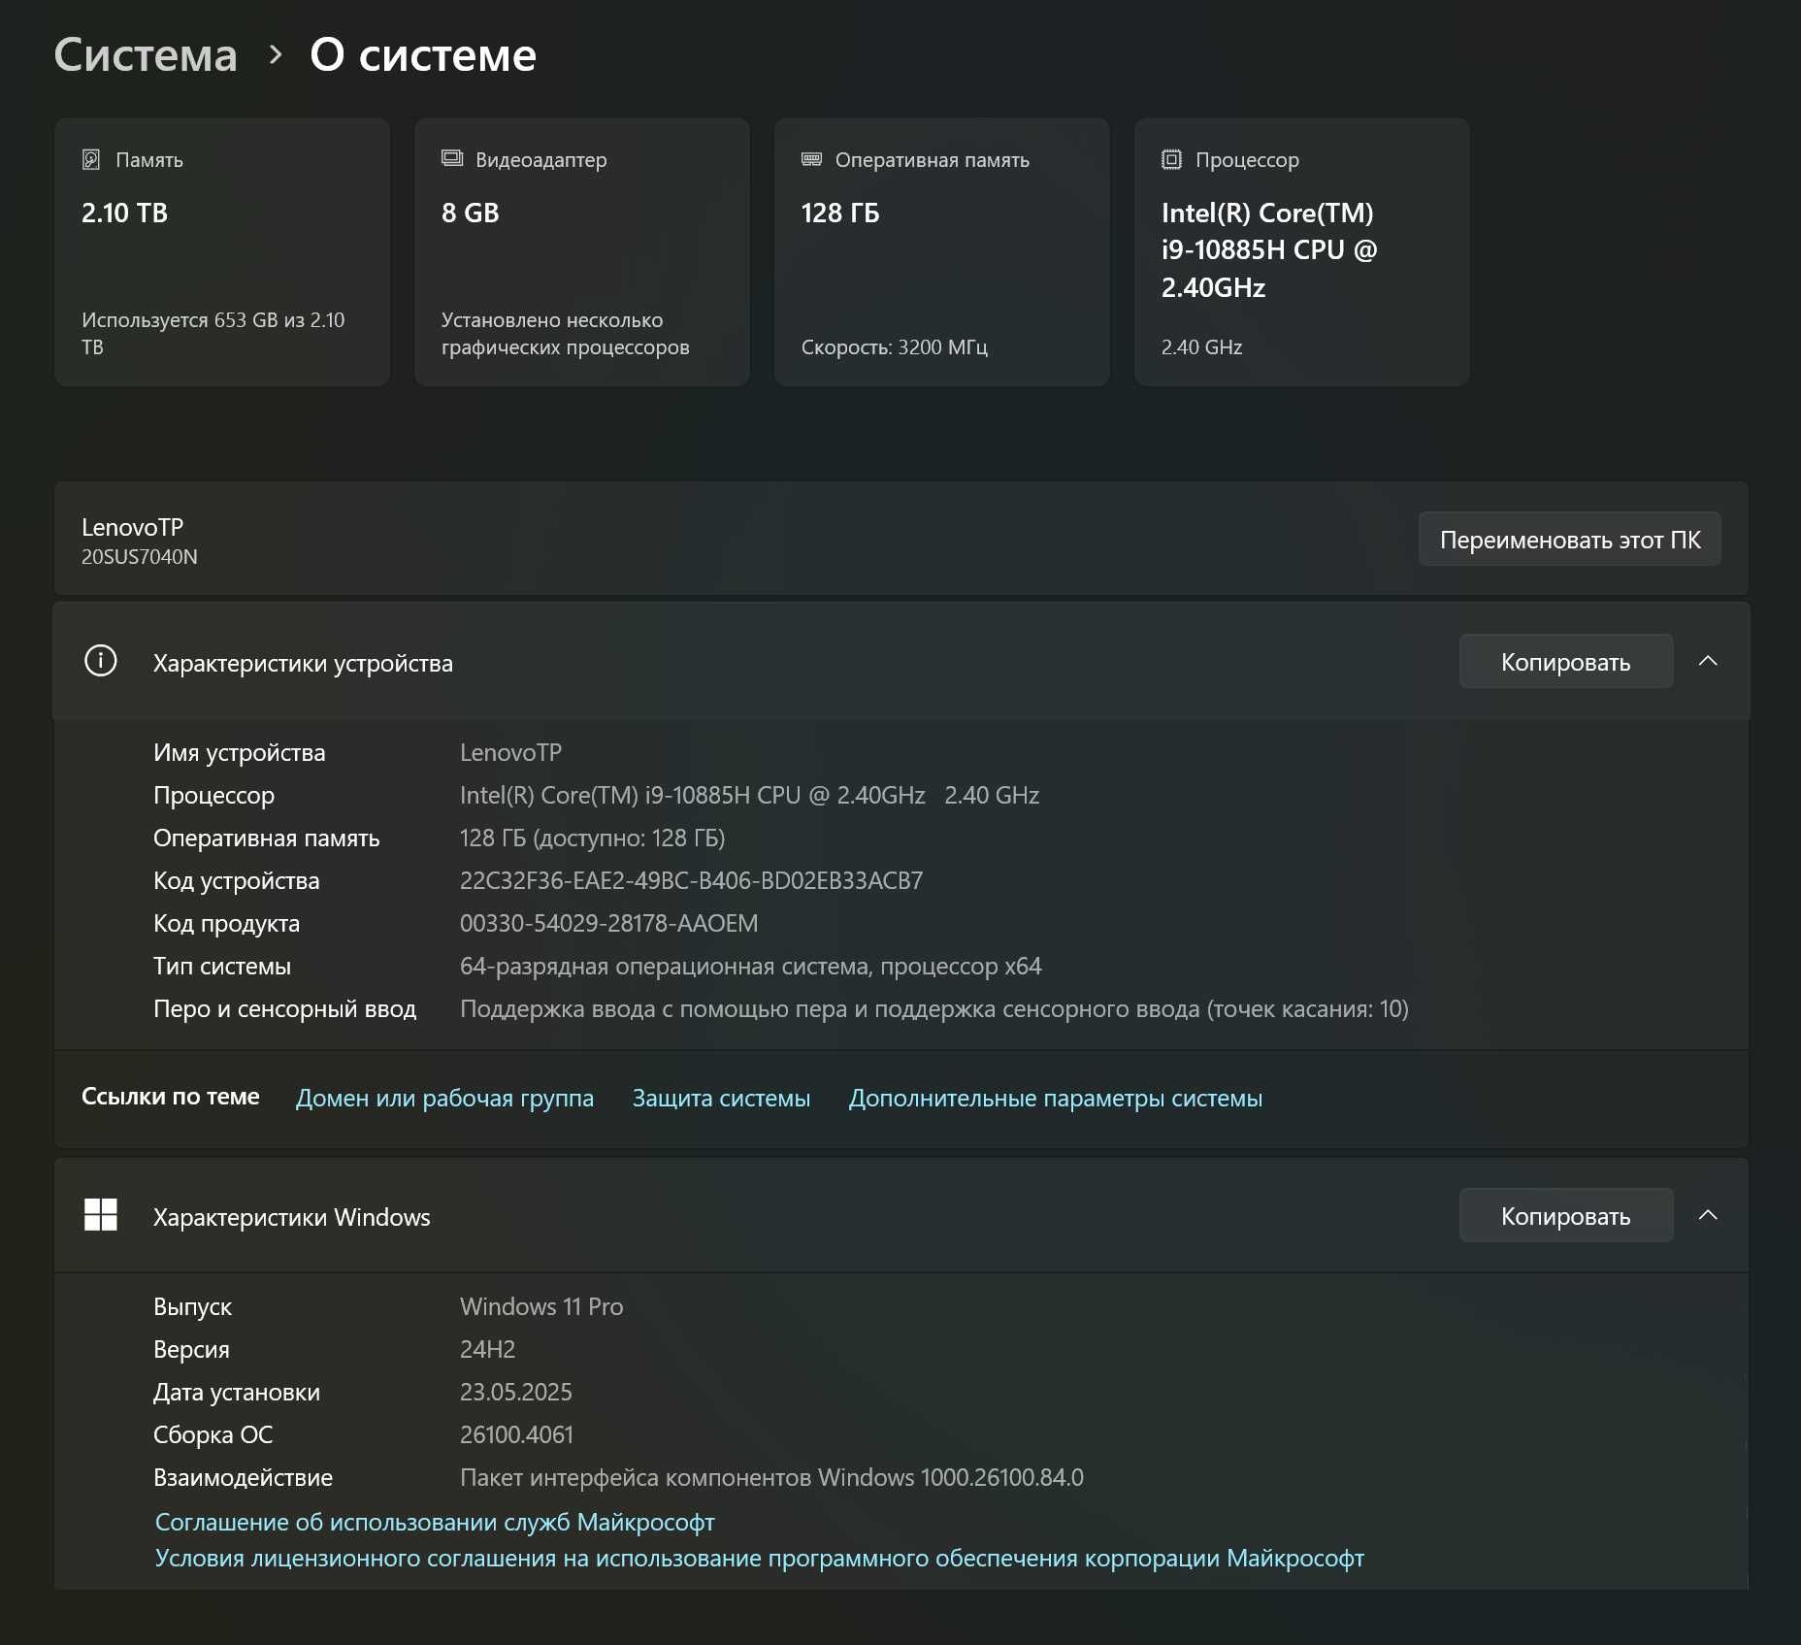The height and width of the screenshot is (1645, 1801).
Task: Click processor value Intel(R) Core(TM) i9-10885H row
Action: pyautogui.click(x=749, y=795)
